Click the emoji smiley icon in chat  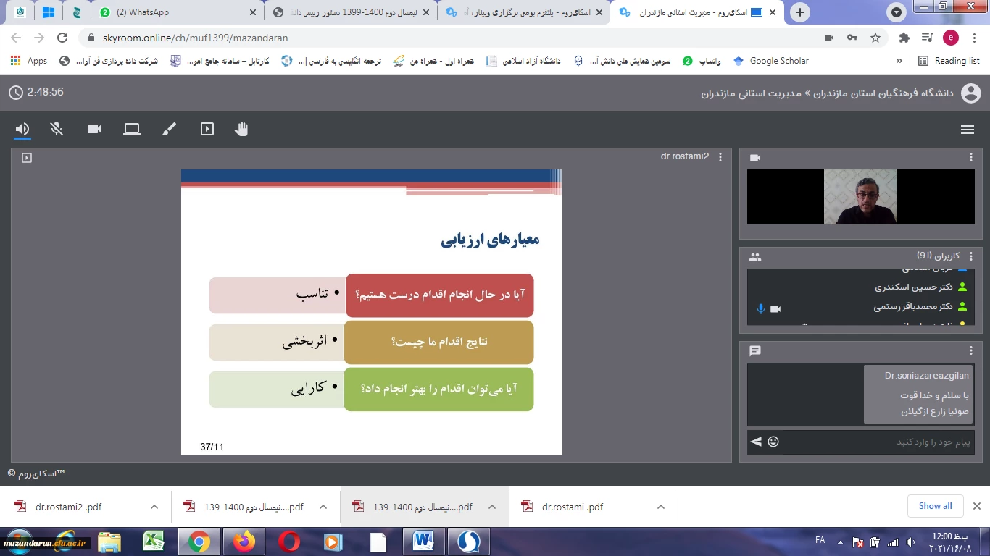coord(773,442)
